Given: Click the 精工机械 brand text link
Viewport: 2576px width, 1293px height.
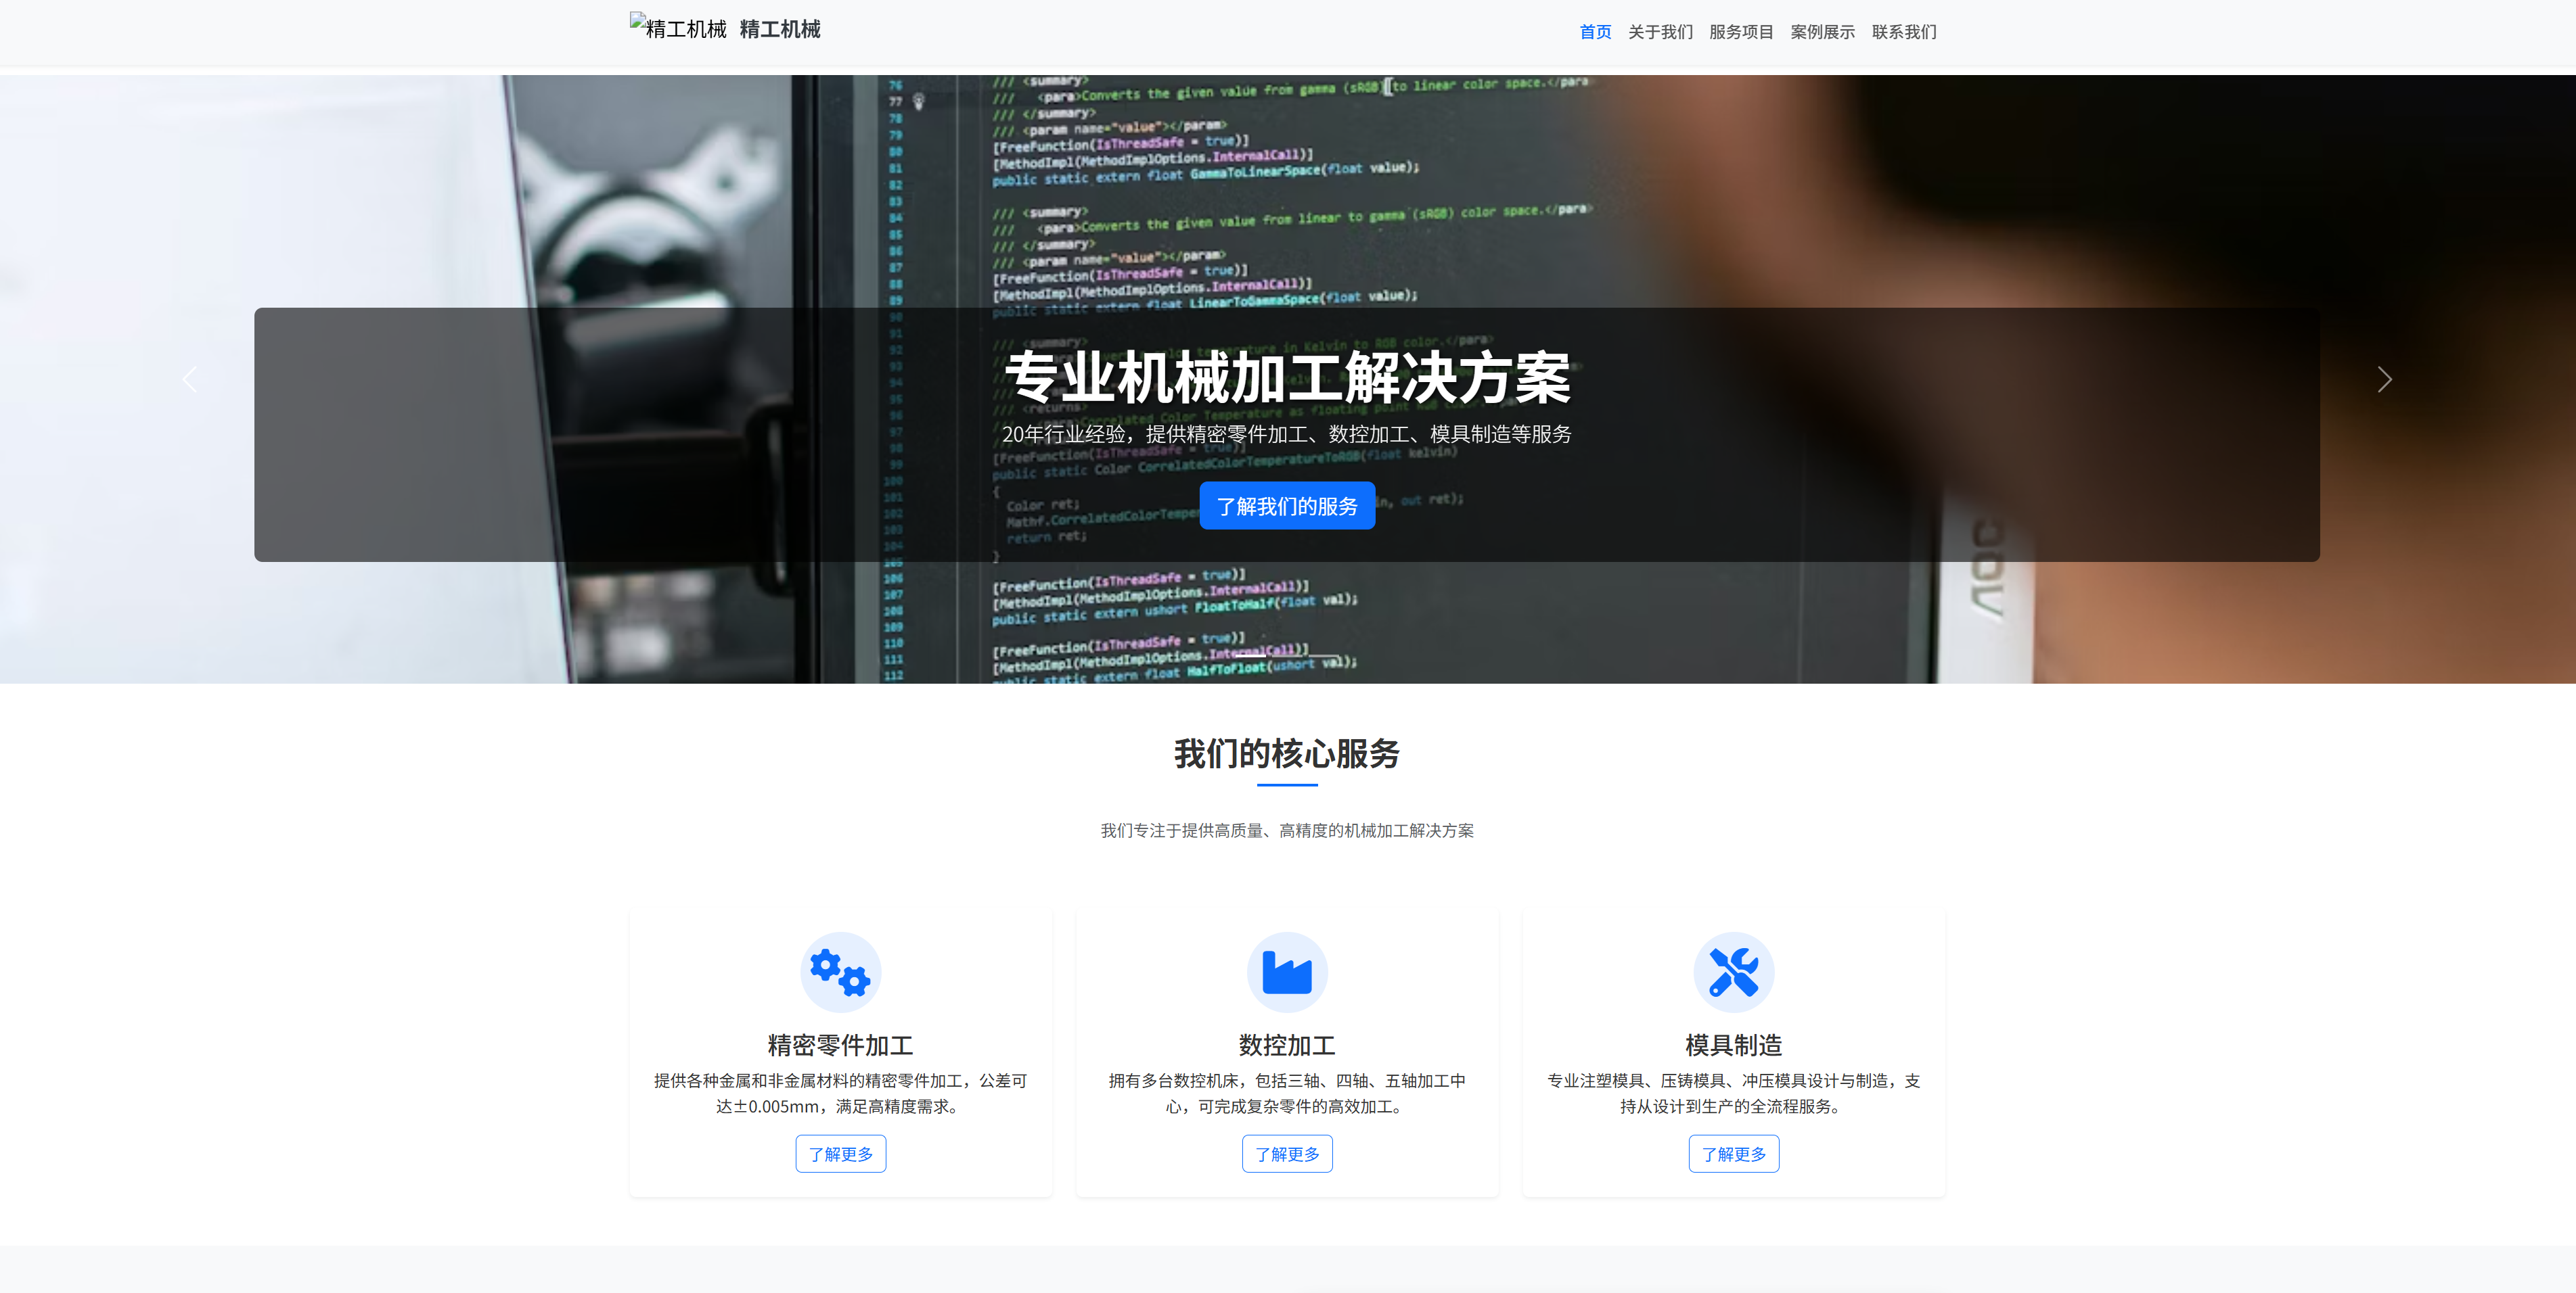Looking at the screenshot, I should coord(780,29).
